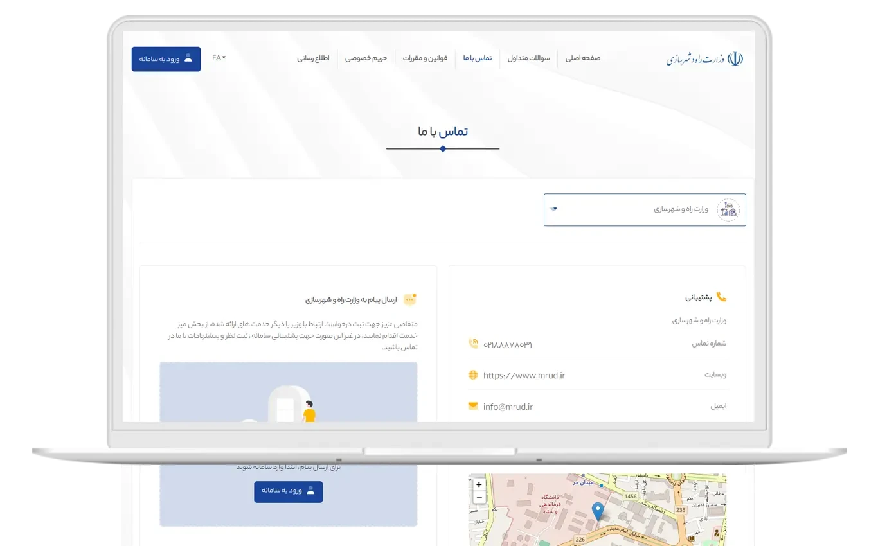Click the organization selector dropdown arrow
The image size is (878, 546).
tap(554, 209)
